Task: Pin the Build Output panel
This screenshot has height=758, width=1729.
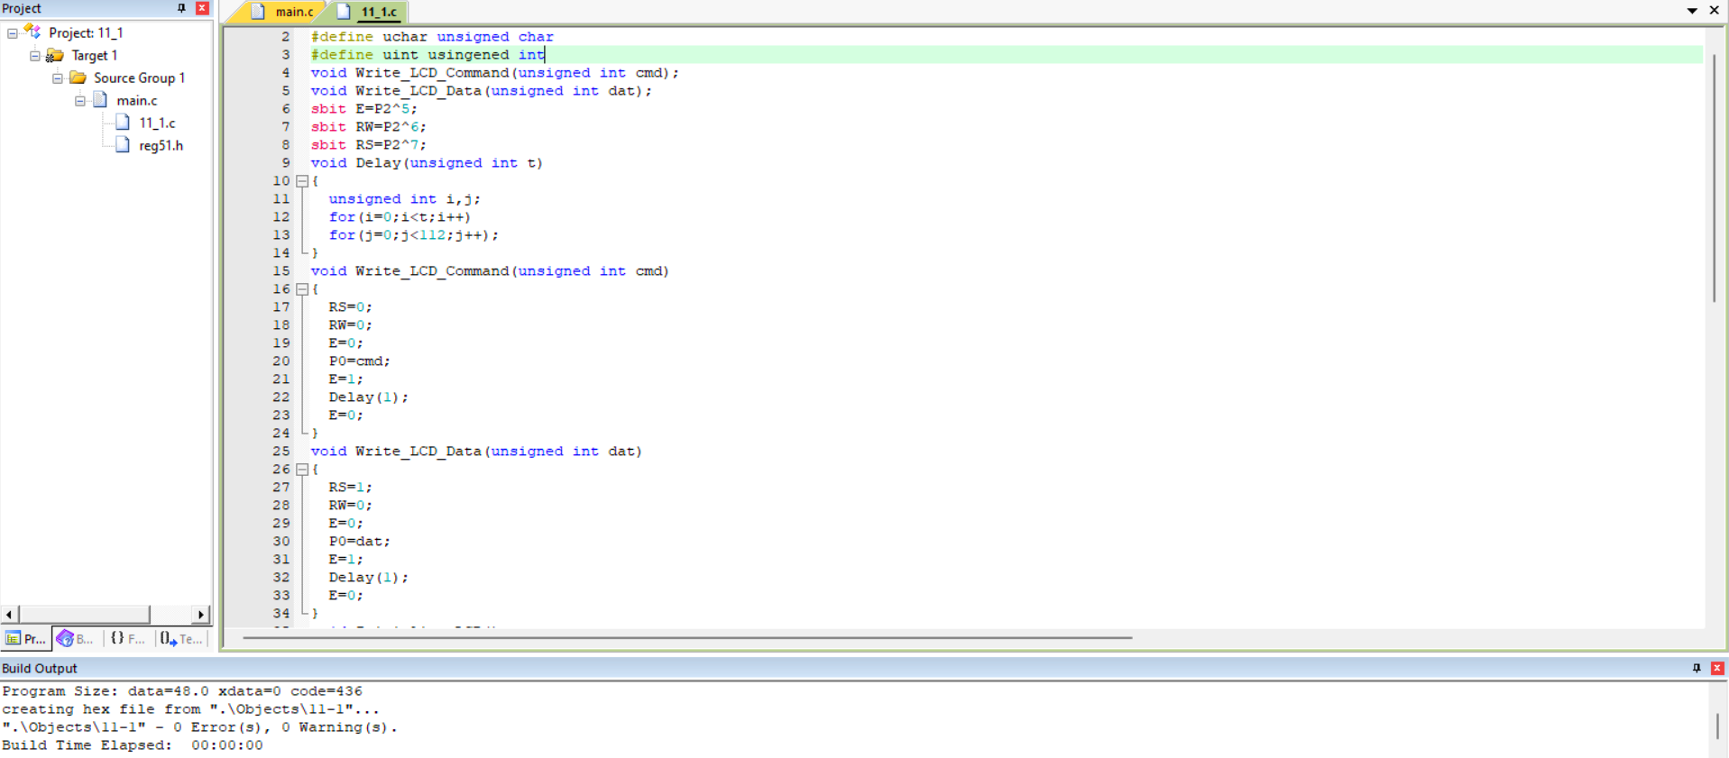Action: (1697, 668)
